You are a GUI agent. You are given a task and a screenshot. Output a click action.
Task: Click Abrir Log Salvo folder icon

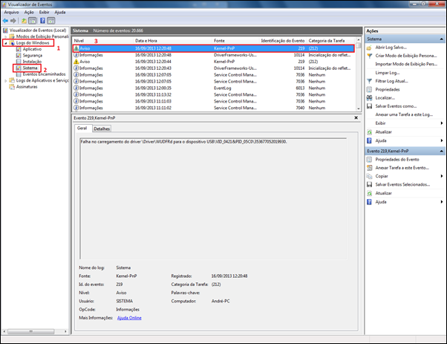click(x=369, y=48)
